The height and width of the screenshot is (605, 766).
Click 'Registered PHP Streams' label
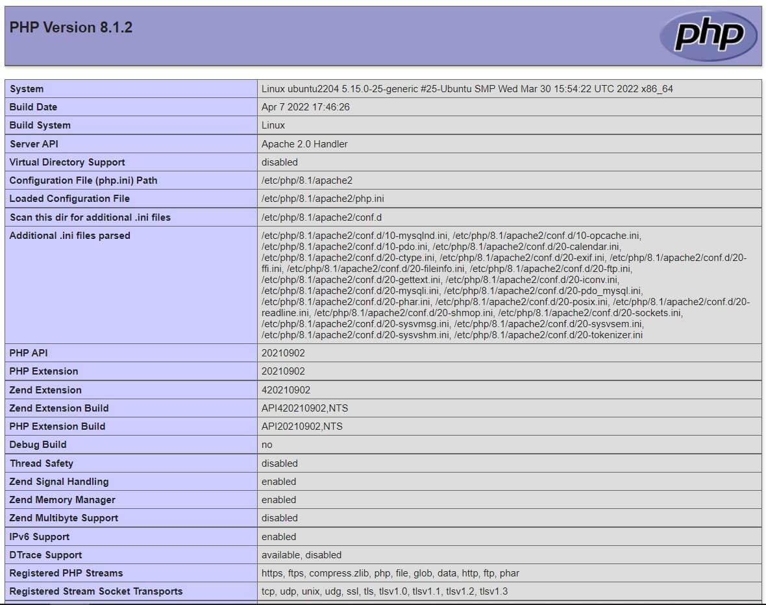(66, 573)
